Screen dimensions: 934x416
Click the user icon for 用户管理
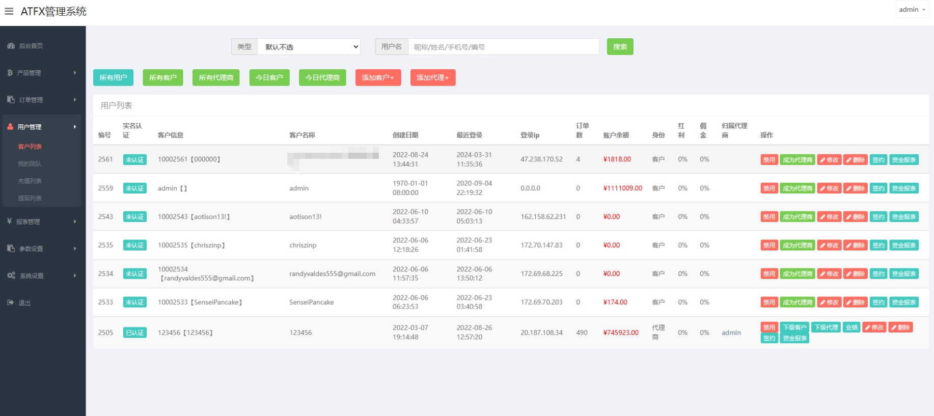(x=10, y=127)
